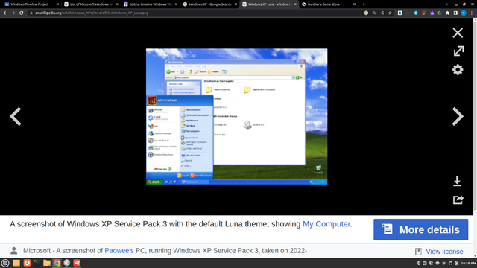The image size is (477, 268).
Task: Bookmark this page with star icon
Action: click(390, 13)
